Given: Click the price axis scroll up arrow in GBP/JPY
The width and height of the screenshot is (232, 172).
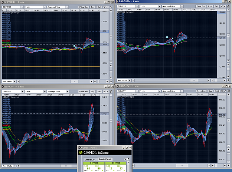Looking at the screenshot, I should click(x=111, y=95).
